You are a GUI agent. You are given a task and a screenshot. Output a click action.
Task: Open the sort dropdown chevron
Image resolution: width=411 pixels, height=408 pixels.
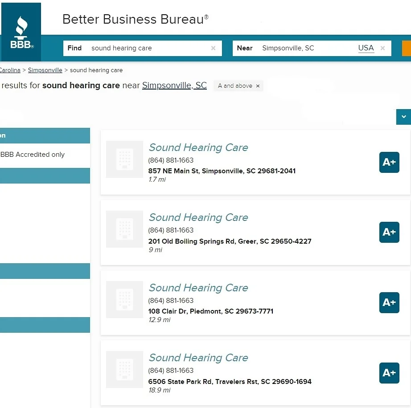404,117
